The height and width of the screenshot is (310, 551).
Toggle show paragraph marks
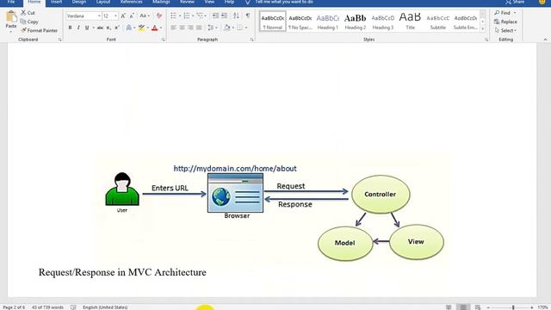pos(248,15)
